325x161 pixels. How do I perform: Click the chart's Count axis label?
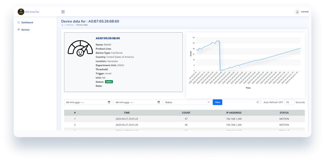click(x=191, y=54)
